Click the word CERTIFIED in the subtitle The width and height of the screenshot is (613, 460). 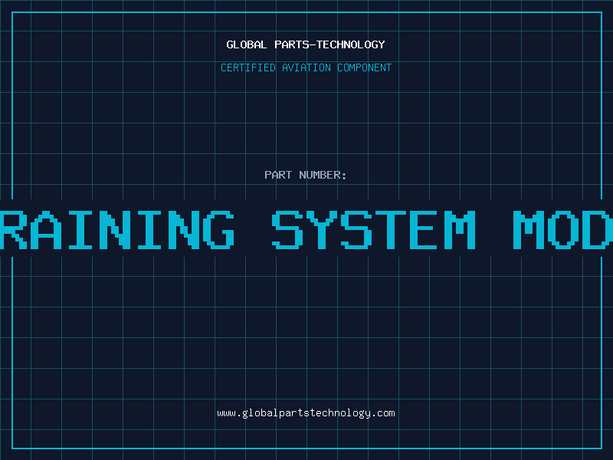click(x=248, y=67)
